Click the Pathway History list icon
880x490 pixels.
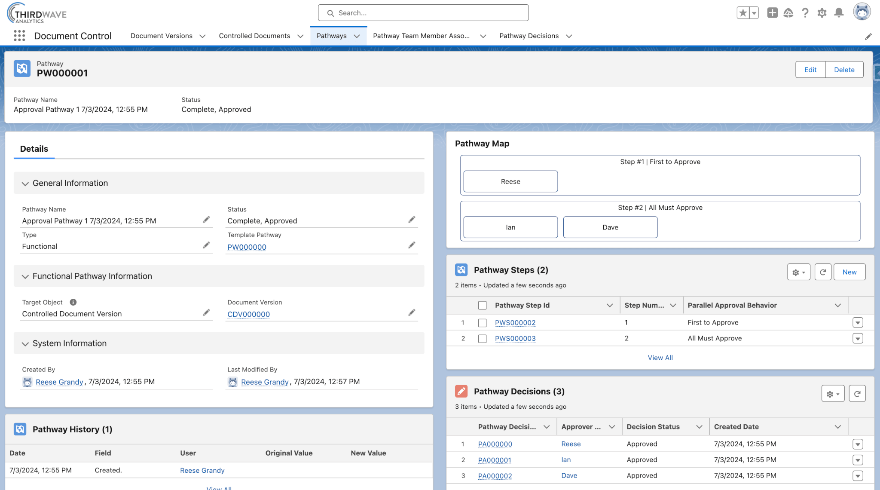point(20,429)
